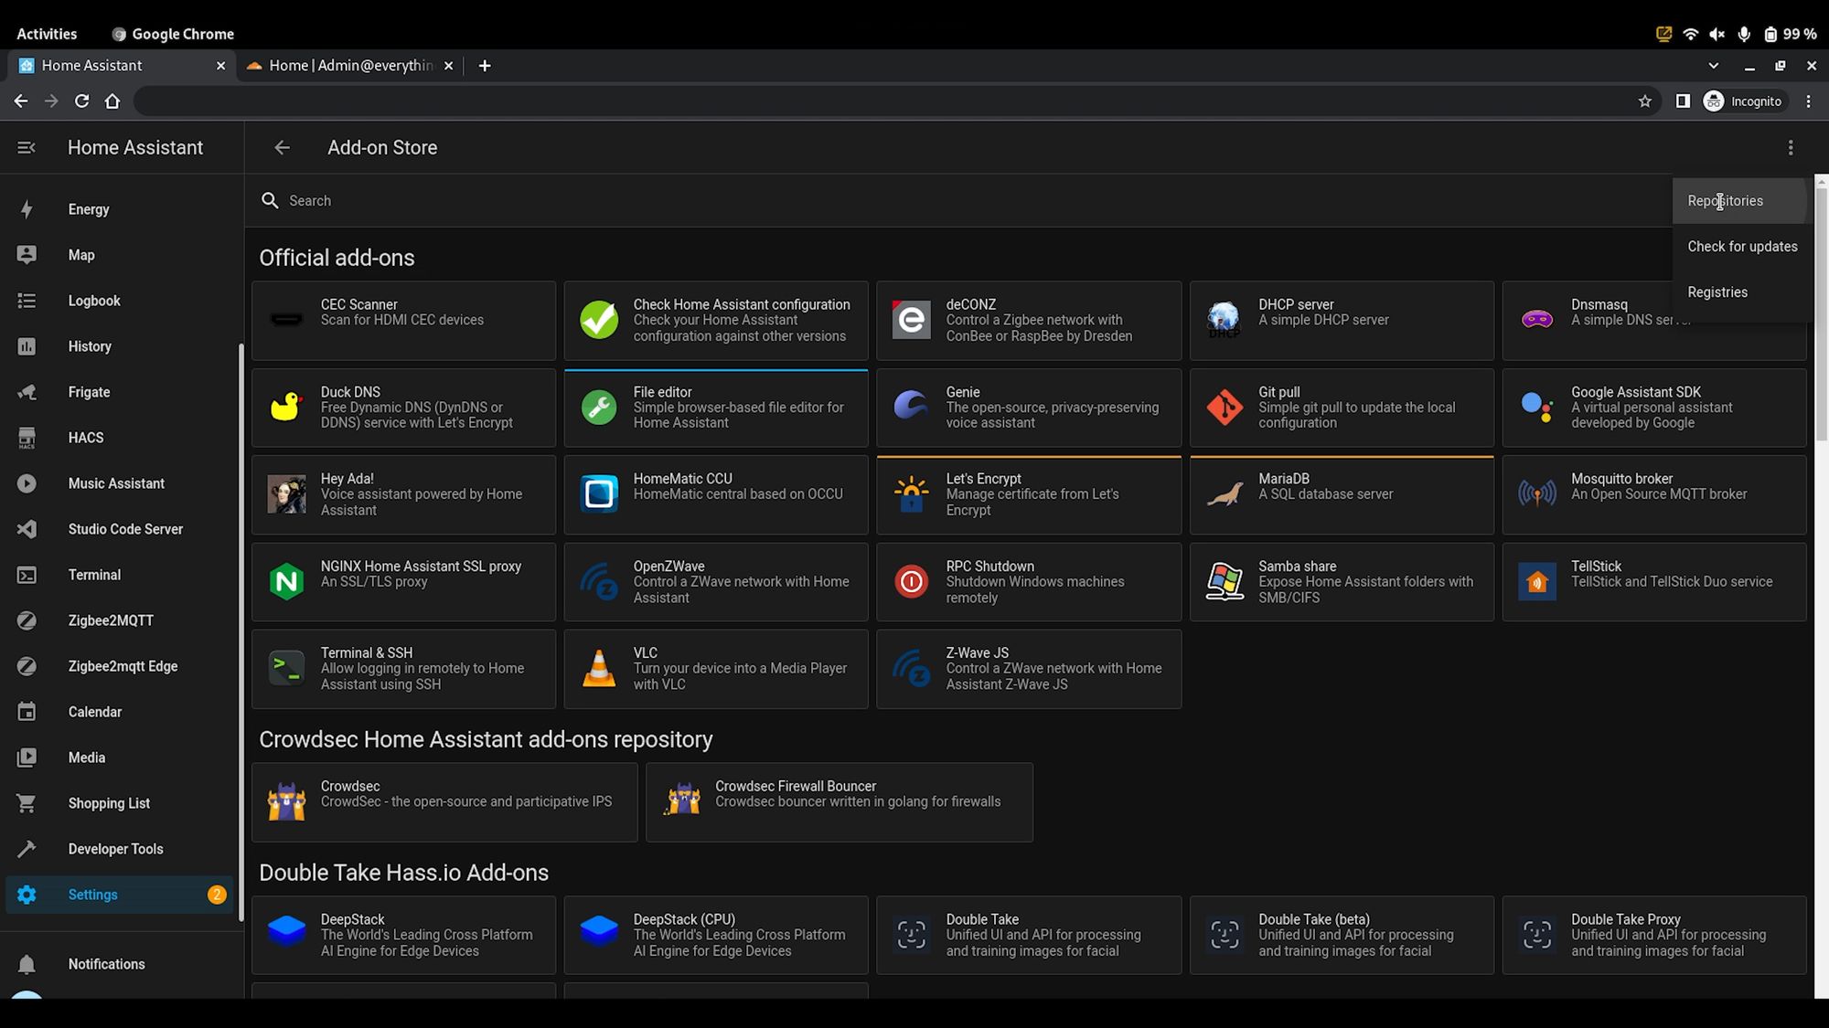The image size is (1829, 1028).
Task: Click the VLC cone icon
Action: 599,668
